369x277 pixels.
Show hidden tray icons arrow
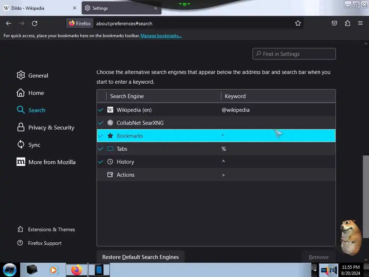315,270
